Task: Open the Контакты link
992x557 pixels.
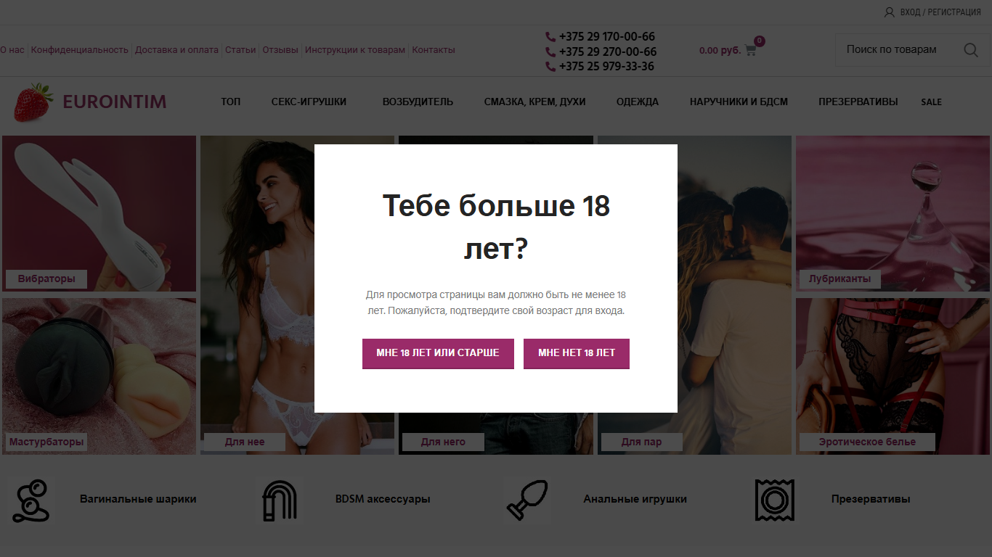Action: [x=434, y=50]
